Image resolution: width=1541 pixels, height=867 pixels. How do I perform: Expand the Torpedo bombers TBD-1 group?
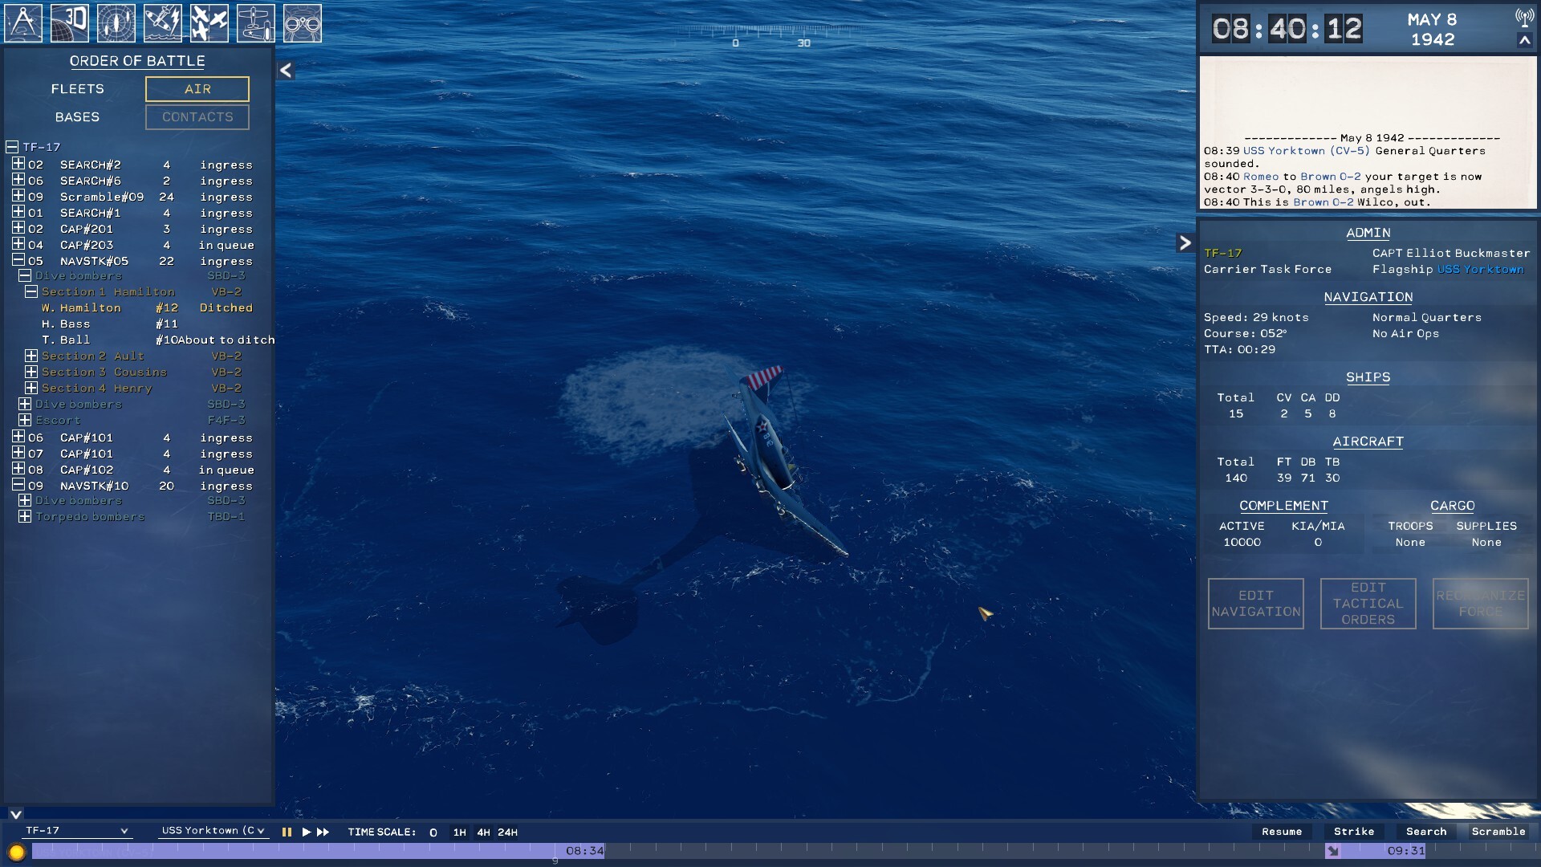(24, 516)
